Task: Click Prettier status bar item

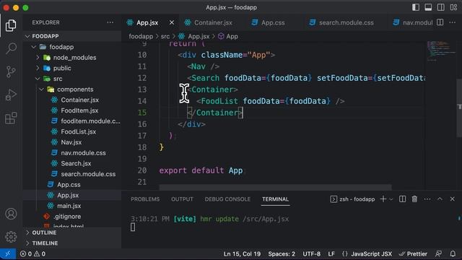Action: 413,253
